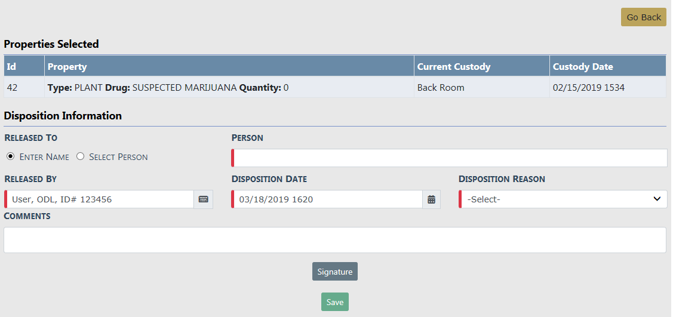Screen dimensions: 673x317
Task: Choose the Select Person radio option
Action: [80, 156]
